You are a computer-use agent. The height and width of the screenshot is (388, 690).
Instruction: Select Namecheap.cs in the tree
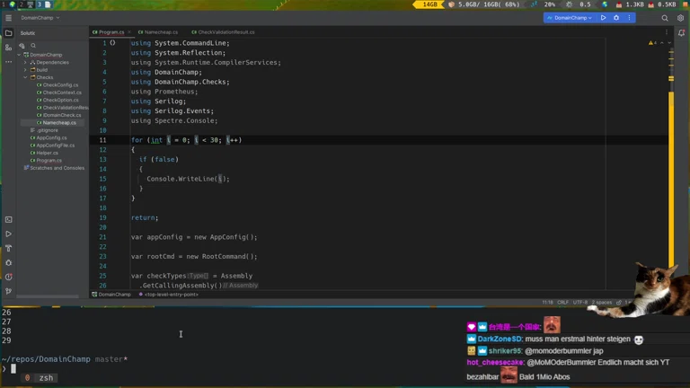point(57,123)
